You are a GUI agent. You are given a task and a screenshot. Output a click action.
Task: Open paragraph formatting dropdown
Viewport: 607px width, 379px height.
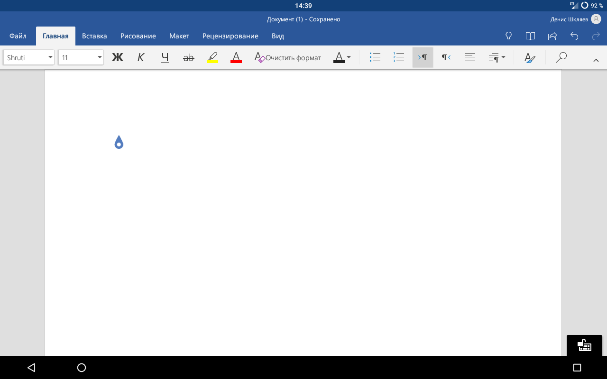[x=497, y=57]
